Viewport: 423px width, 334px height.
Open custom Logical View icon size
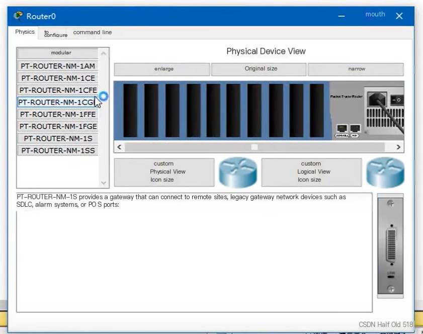click(x=311, y=172)
